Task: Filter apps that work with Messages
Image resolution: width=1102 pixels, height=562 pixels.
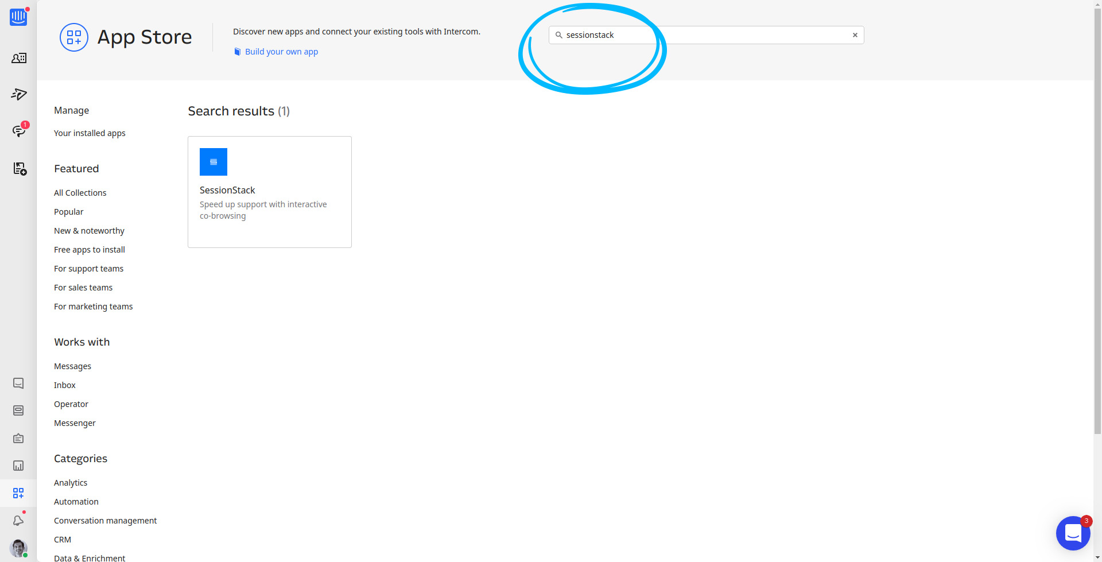Action: pyautogui.click(x=72, y=366)
